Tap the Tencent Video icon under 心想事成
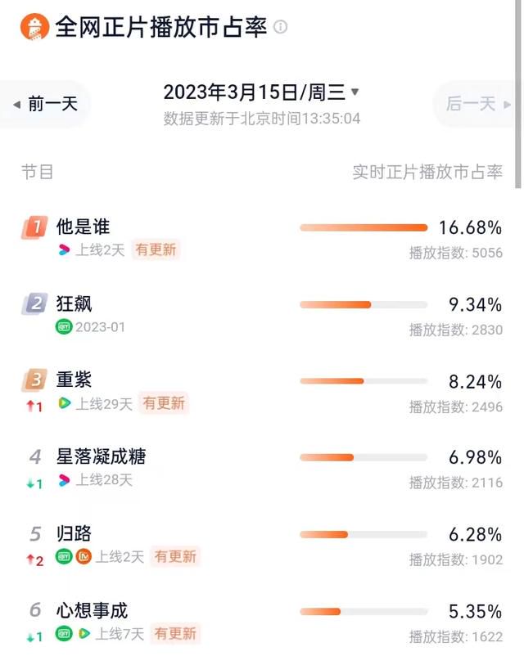 [84, 633]
